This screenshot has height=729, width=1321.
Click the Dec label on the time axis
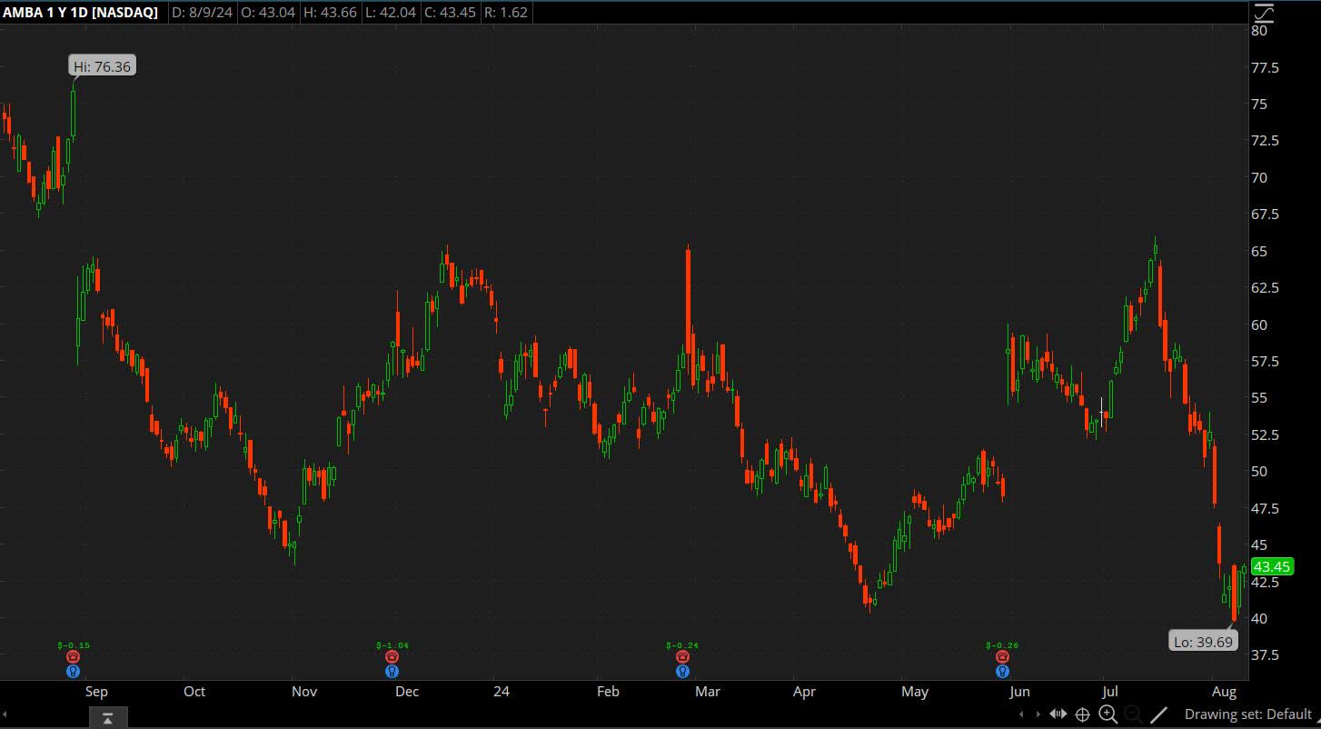pos(407,692)
